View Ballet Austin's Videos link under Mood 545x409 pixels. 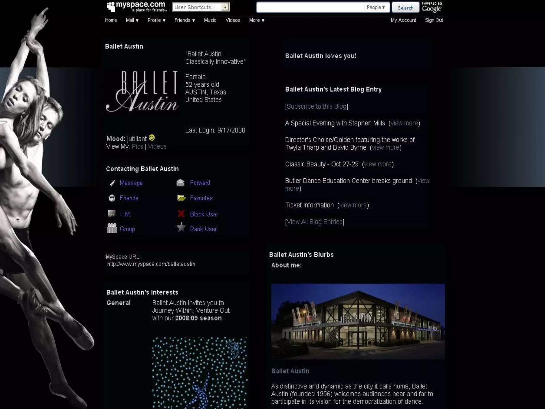[x=157, y=146]
